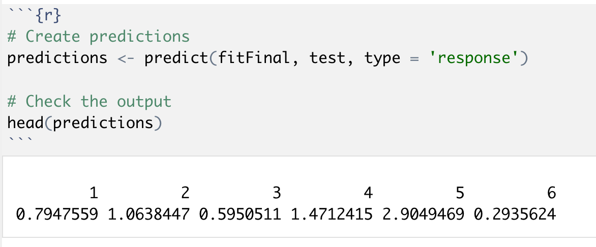The image size is (596, 247).
Task: Place cursor on the assignment arrow operator
Action: pos(125,58)
